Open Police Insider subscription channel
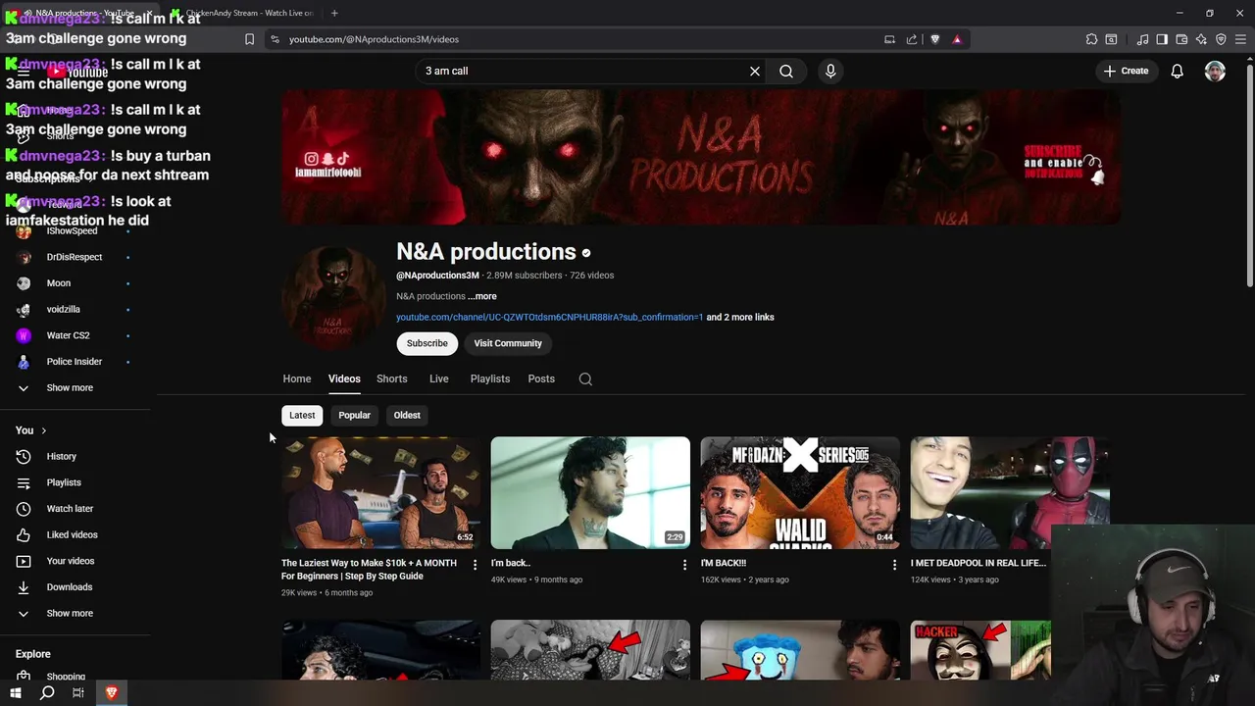This screenshot has height=706, width=1255. (75, 362)
